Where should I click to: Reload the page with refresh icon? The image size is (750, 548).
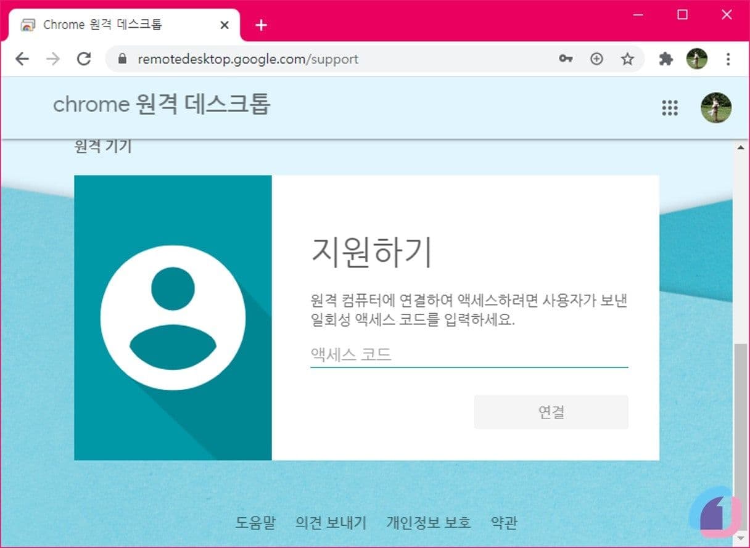(84, 59)
